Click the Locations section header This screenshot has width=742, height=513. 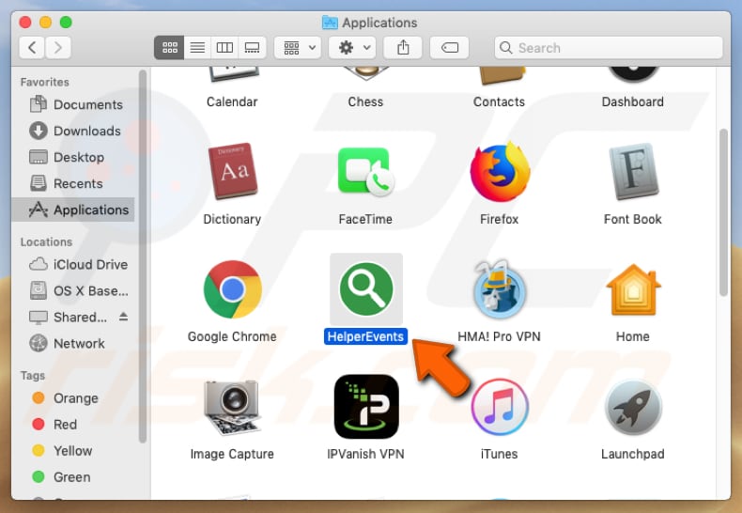click(x=46, y=241)
